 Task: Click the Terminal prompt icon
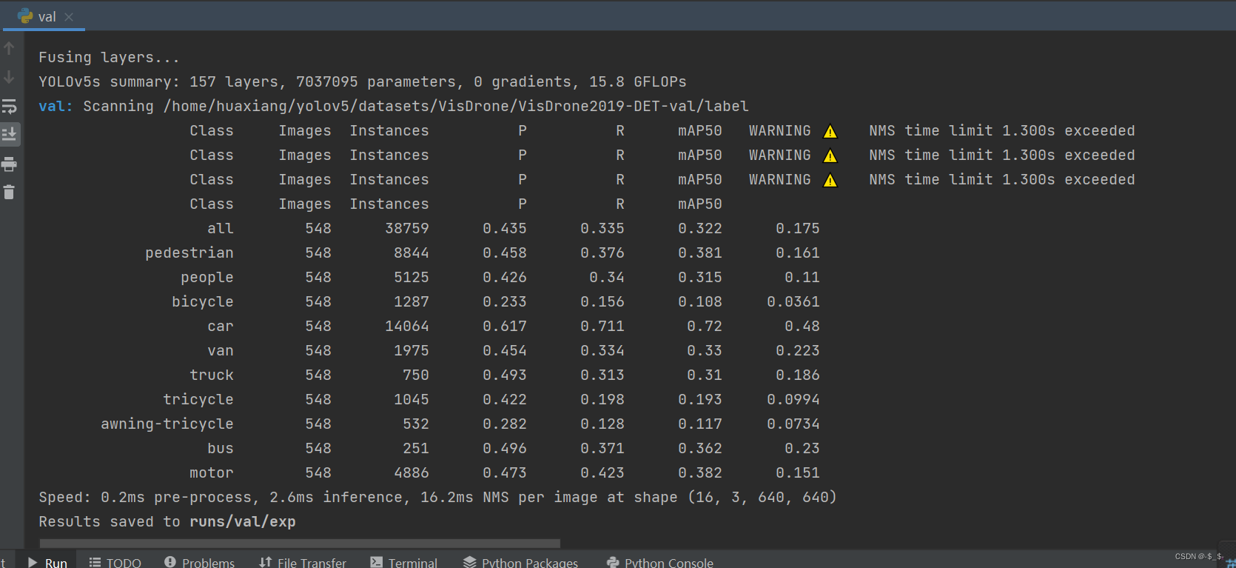click(x=377, y=562)
